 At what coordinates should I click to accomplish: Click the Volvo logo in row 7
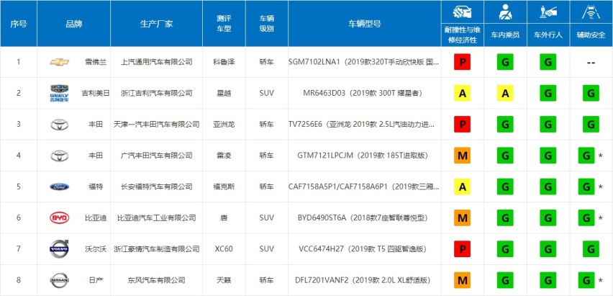(x=60, y=248)
